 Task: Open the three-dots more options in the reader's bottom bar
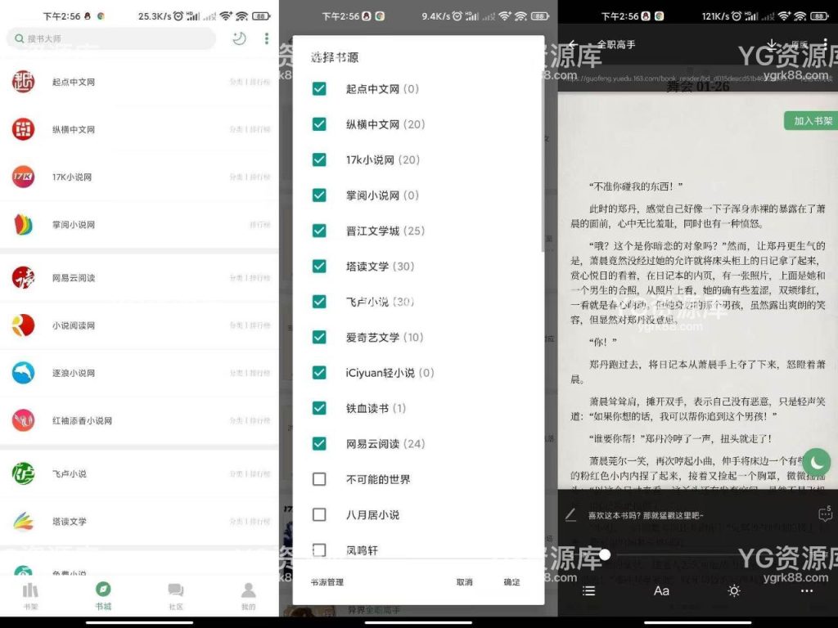tap(806, 590)
